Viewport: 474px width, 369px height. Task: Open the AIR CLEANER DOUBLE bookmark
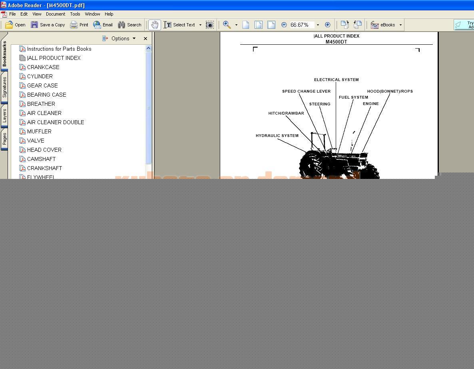pyautogui.click(x=52, y=122)
